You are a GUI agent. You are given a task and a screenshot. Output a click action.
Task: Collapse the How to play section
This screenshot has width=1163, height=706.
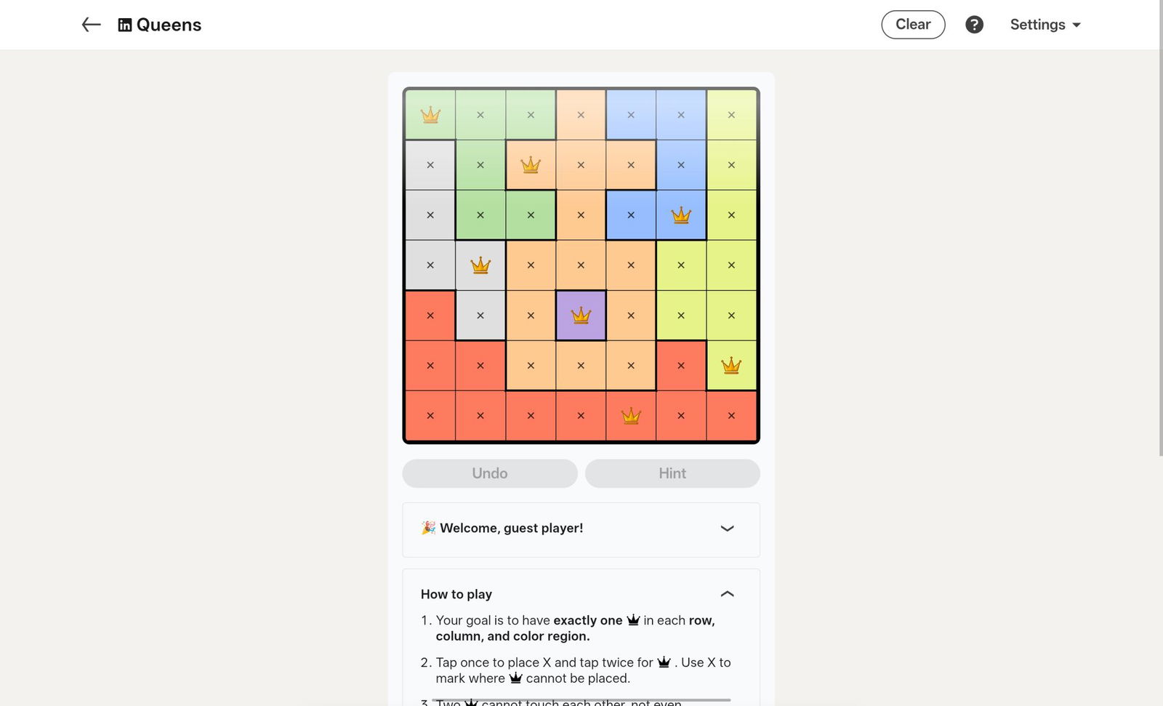pyautogui.click(x=727, y=594)
